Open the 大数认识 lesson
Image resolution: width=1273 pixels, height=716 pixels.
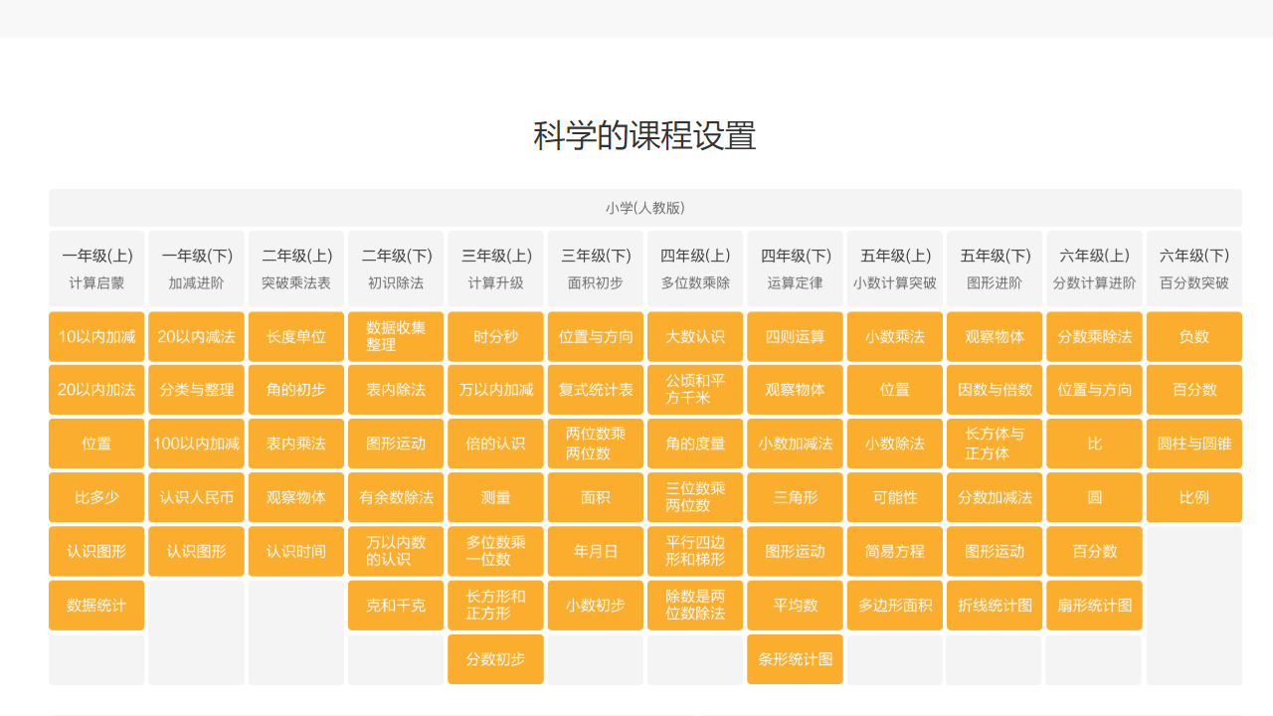pos(695,336)
